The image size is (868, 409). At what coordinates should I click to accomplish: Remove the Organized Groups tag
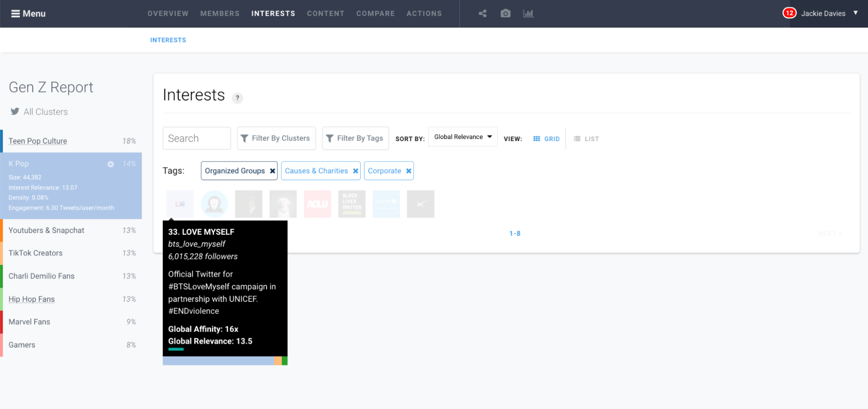coord(273,171)
